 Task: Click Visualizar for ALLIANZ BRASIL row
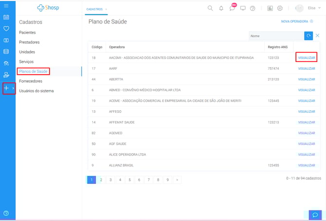307,165
